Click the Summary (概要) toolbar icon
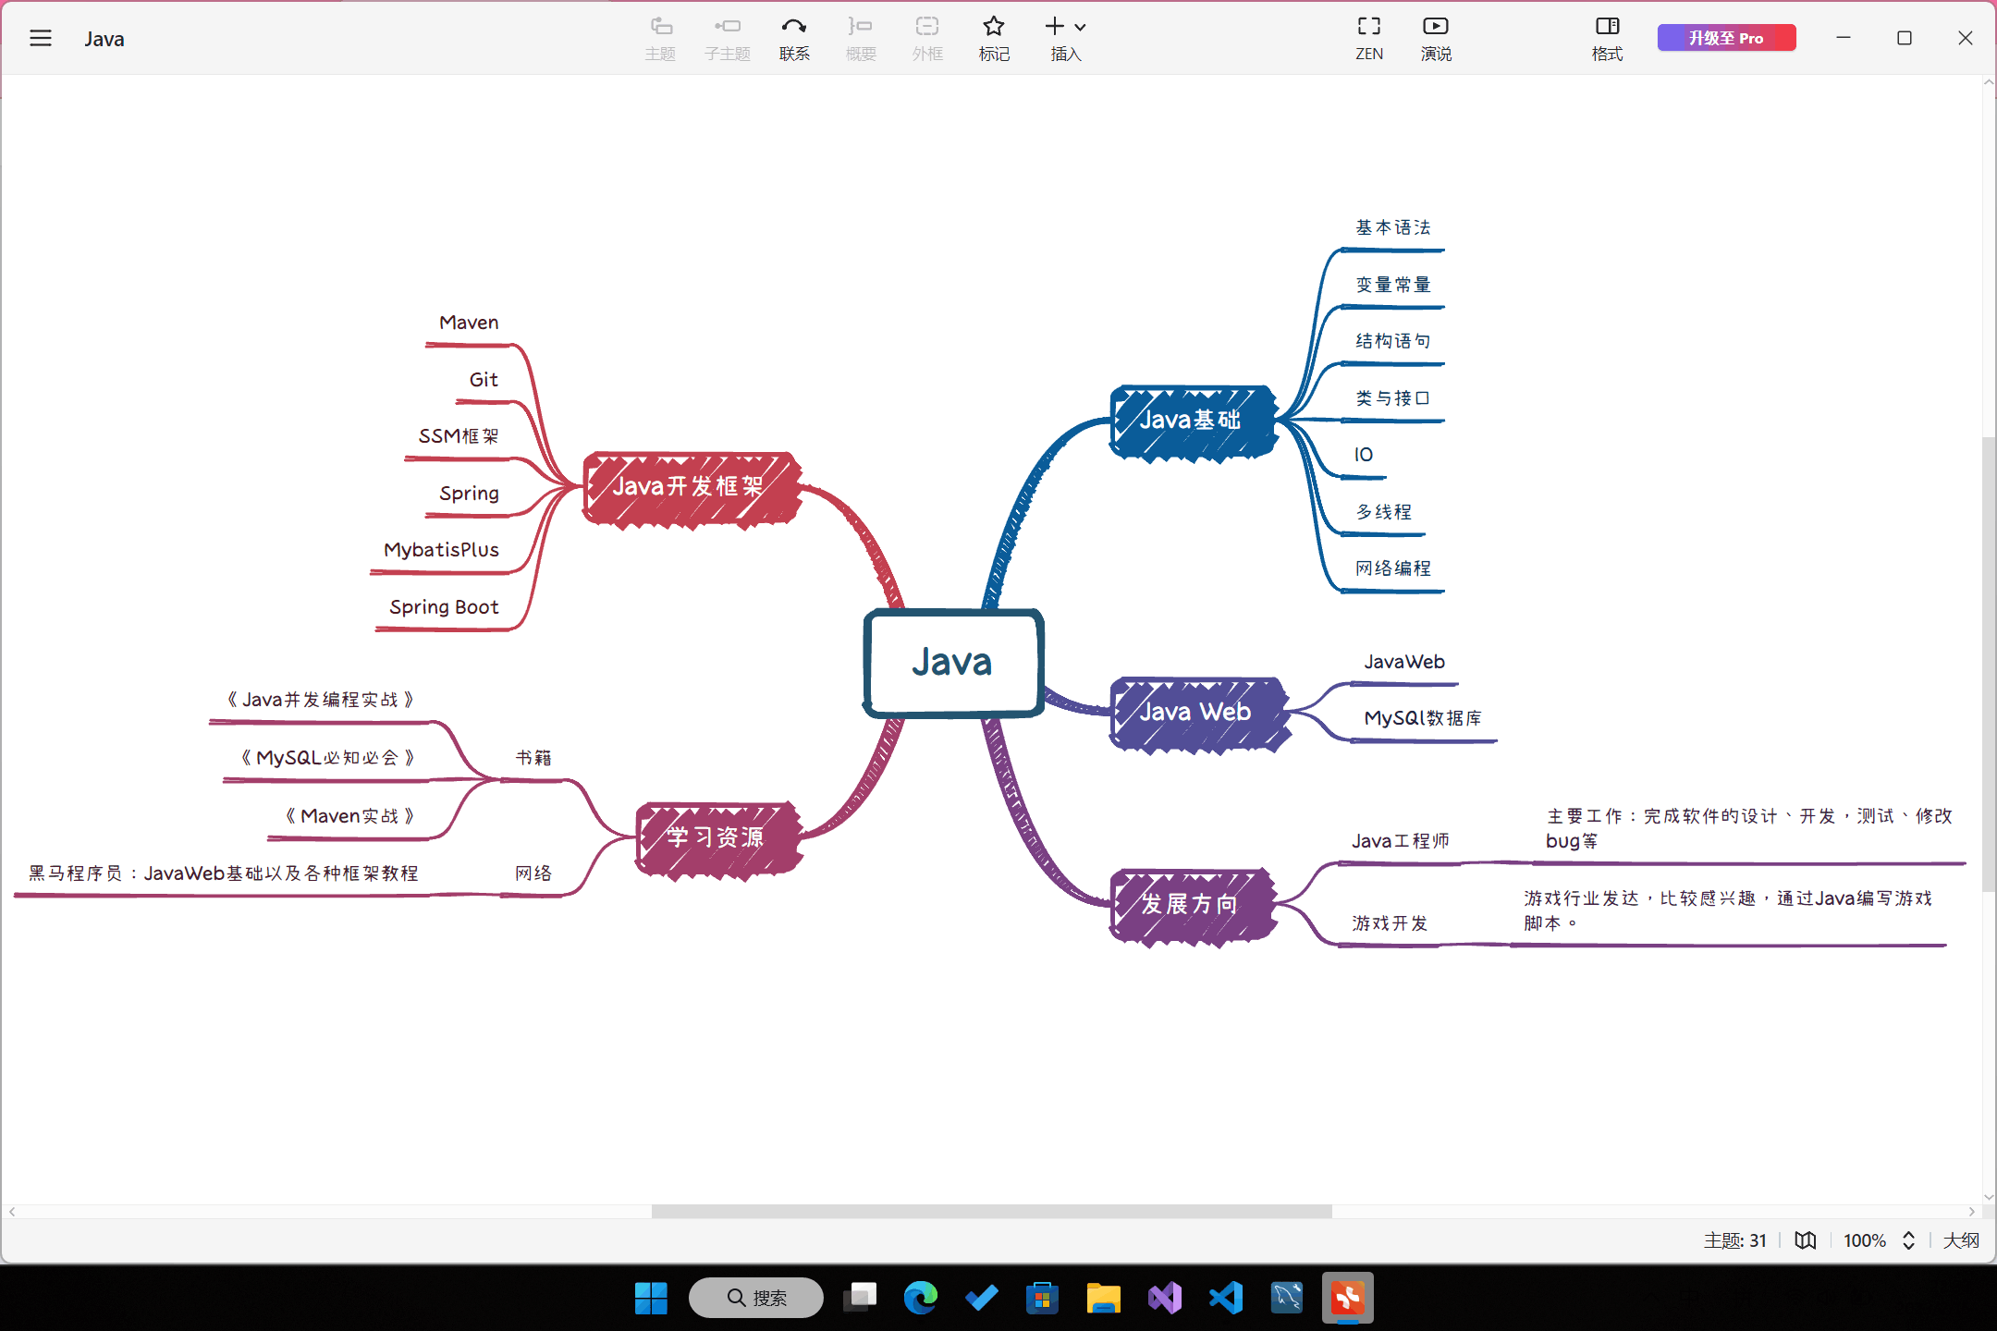Image resolution: width=1997 pixels, height=1331 pixels. point(860,37)
